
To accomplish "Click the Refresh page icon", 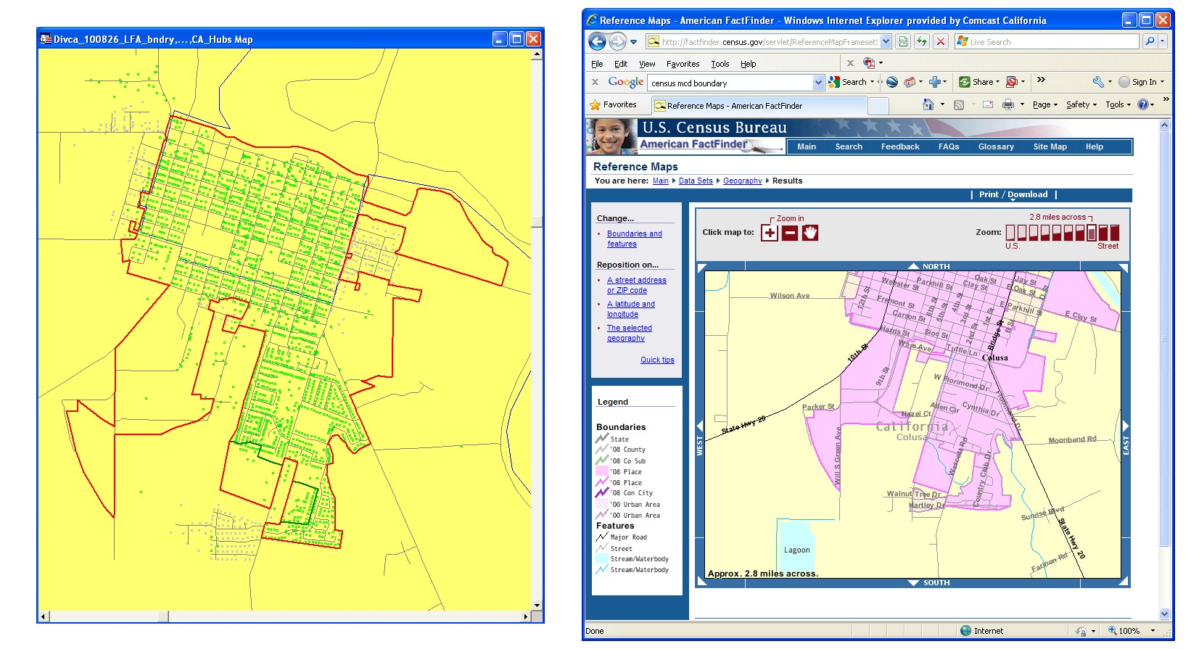I will [x=921, y=42].
